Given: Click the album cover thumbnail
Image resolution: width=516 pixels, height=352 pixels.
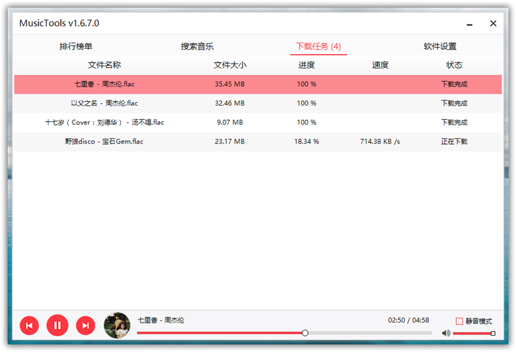Looking at the screenshot, I should [117, 325].
